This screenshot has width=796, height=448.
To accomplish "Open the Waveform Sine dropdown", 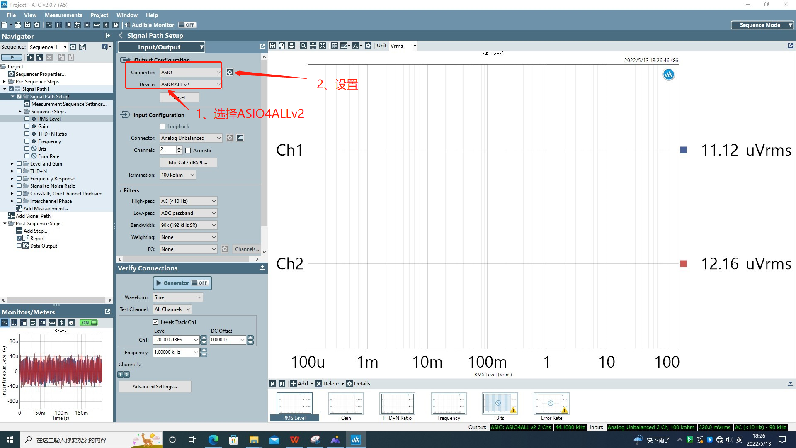I will pyautogui.click(x=178, y=297).
